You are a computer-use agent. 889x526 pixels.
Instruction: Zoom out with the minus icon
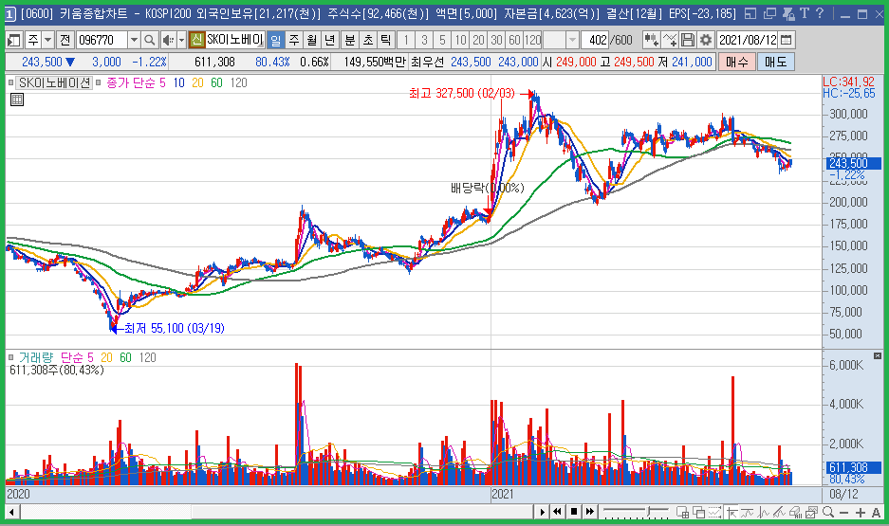(x=843, y=513)
